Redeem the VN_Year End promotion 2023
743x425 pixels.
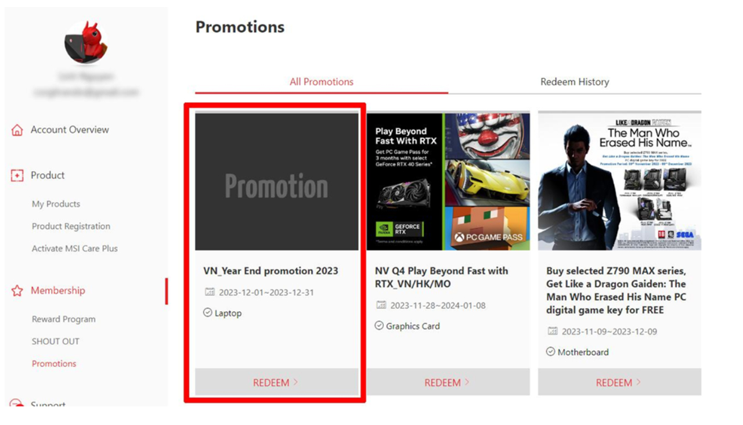click(x=276, y=382)
